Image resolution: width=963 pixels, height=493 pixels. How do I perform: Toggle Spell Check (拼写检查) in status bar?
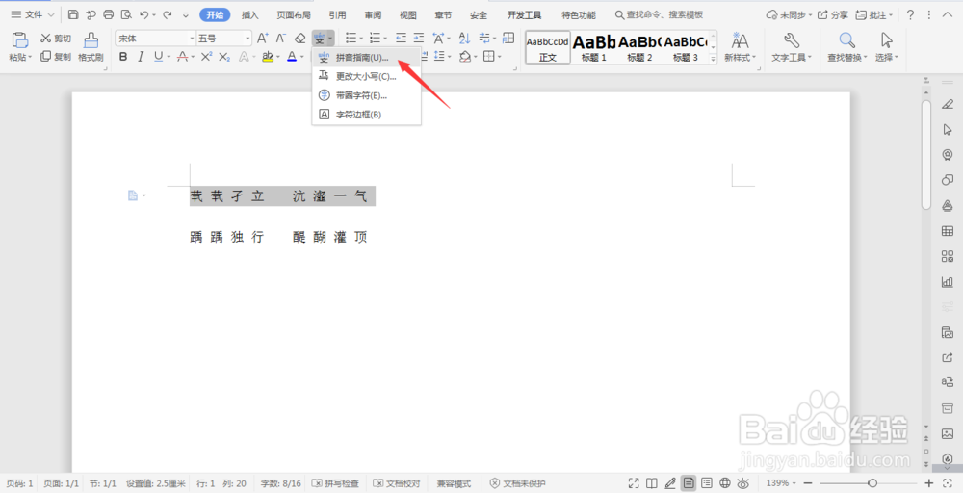pos(335,483)
